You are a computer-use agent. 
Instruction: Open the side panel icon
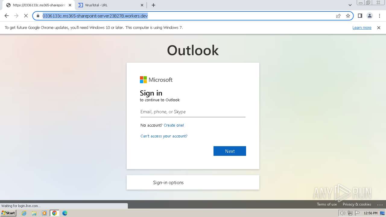360,16
